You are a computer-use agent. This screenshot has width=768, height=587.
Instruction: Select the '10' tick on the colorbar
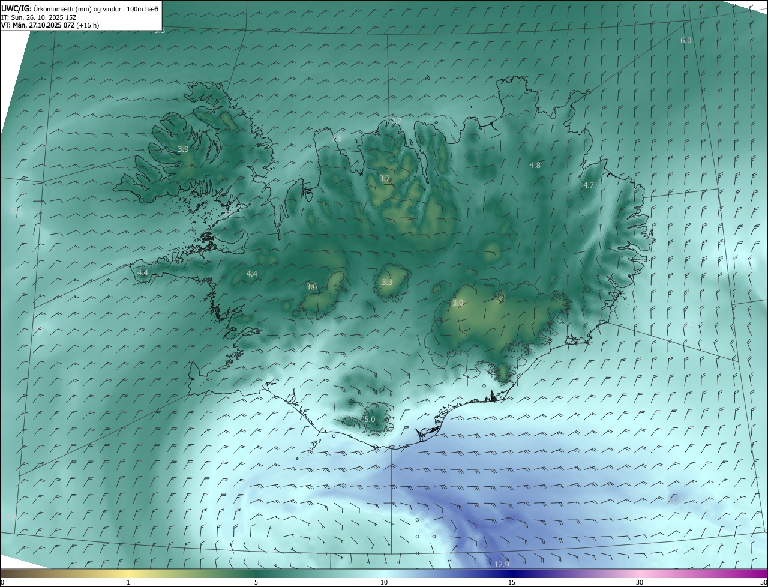click(x=384, y=582)
